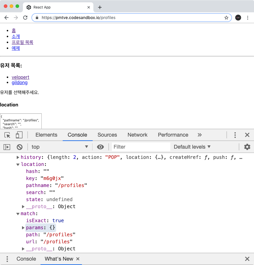This screenshot has height=265, width=254.
Task: Click the address bar URL
Action: point(79,18)
